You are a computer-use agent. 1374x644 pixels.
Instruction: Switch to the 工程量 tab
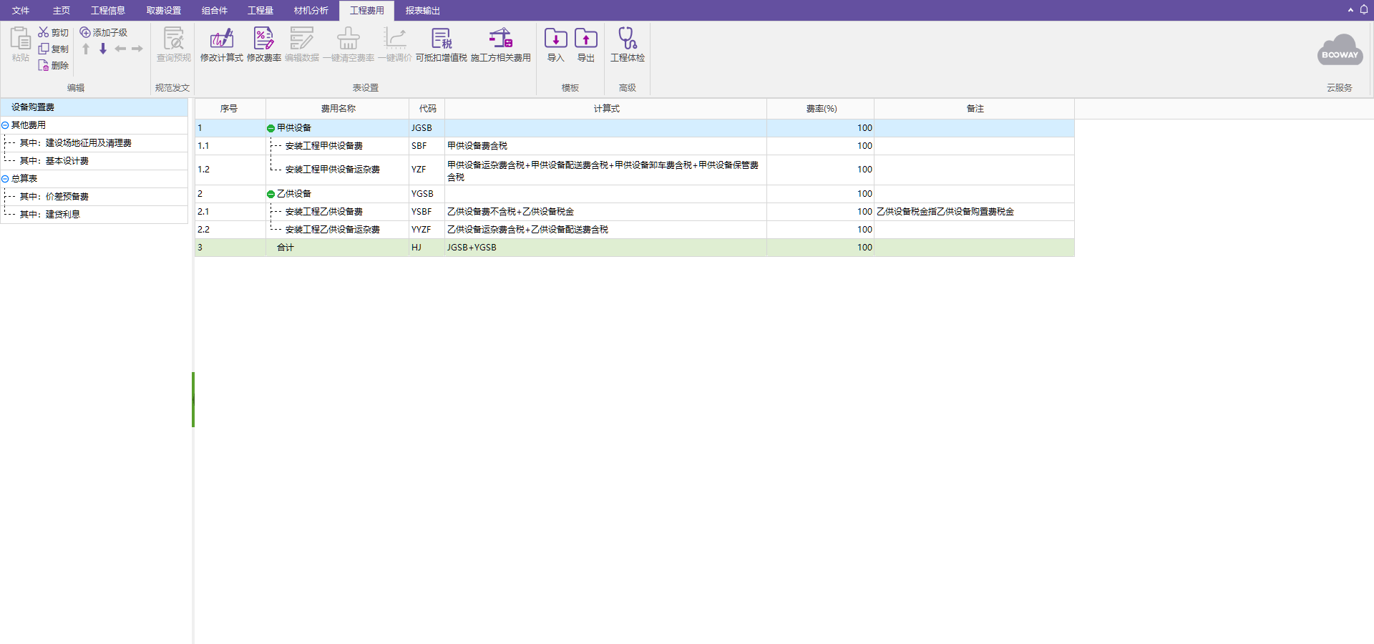[x=260, y=11]
